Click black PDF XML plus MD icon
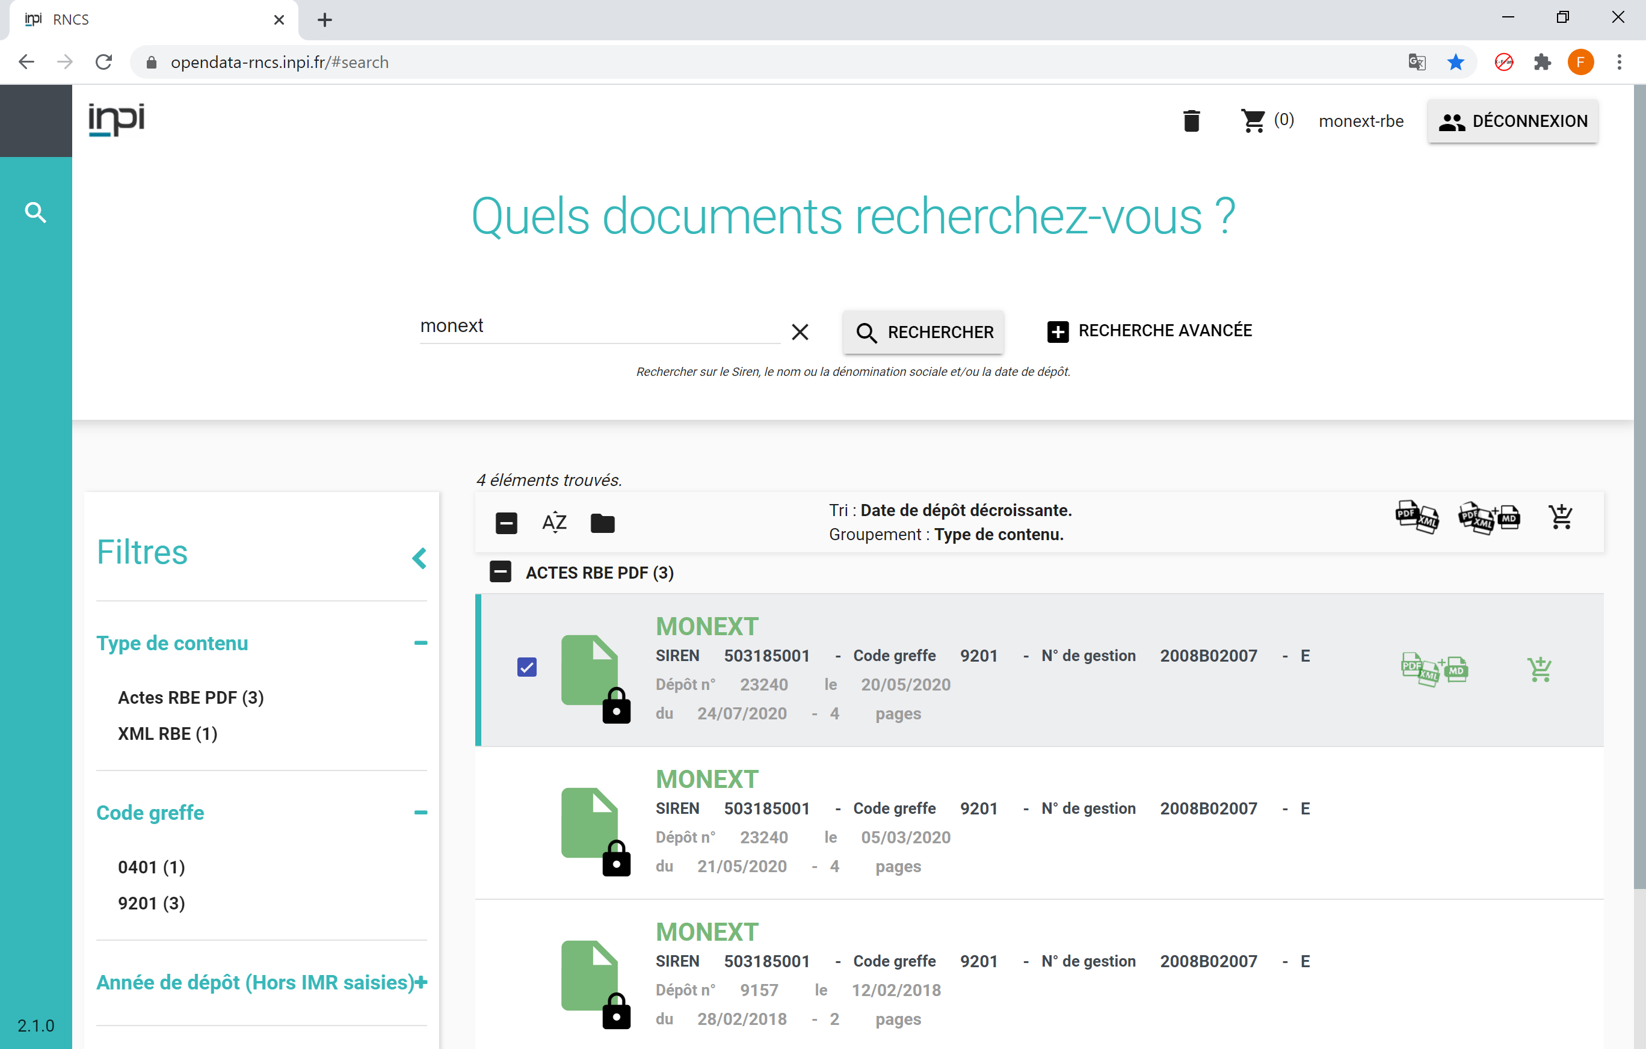Viewport: 1646px width, 1049px height. [1488, 517]
